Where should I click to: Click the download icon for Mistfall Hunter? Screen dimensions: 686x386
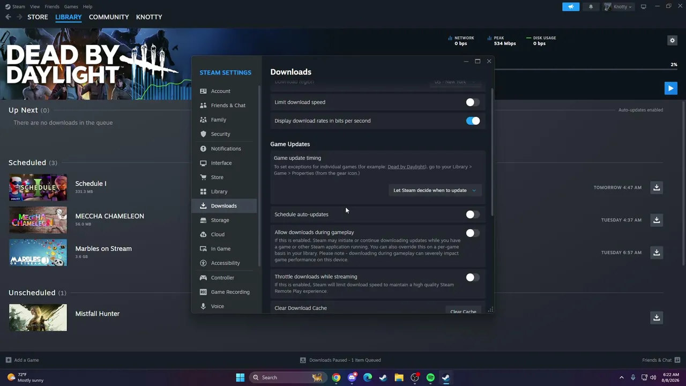point(657,317)
